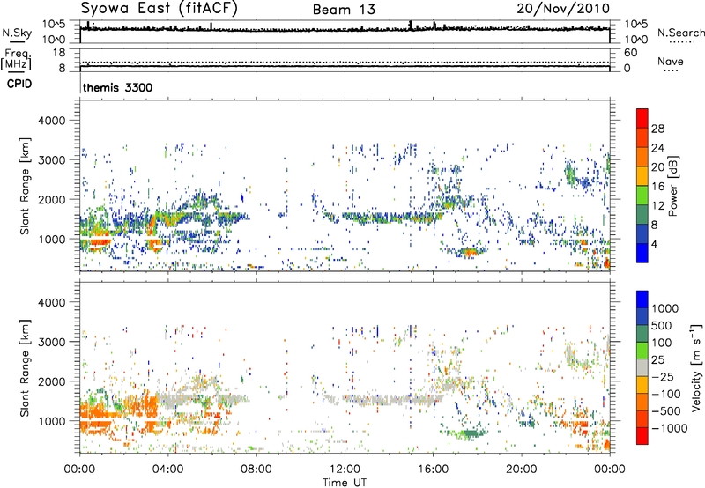Screen dimensions: 705x488
Task: Click the '-1000' tick on Velocity colorbar
Action: pos(670,428)
